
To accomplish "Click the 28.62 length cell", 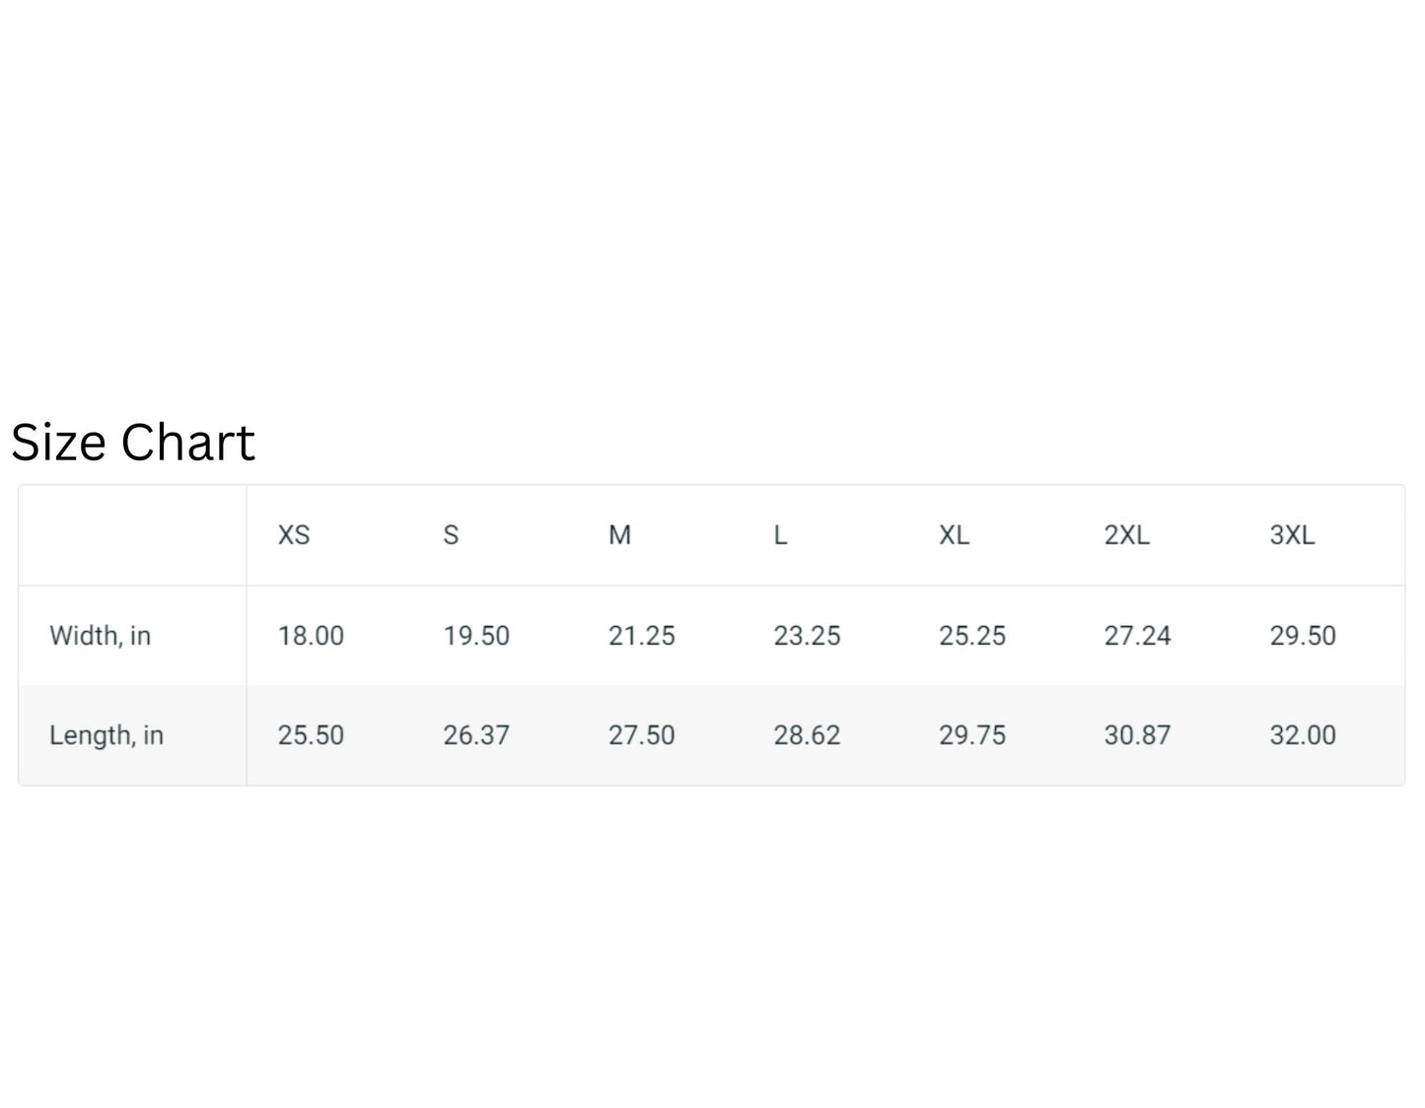I will tap(807, 735).
